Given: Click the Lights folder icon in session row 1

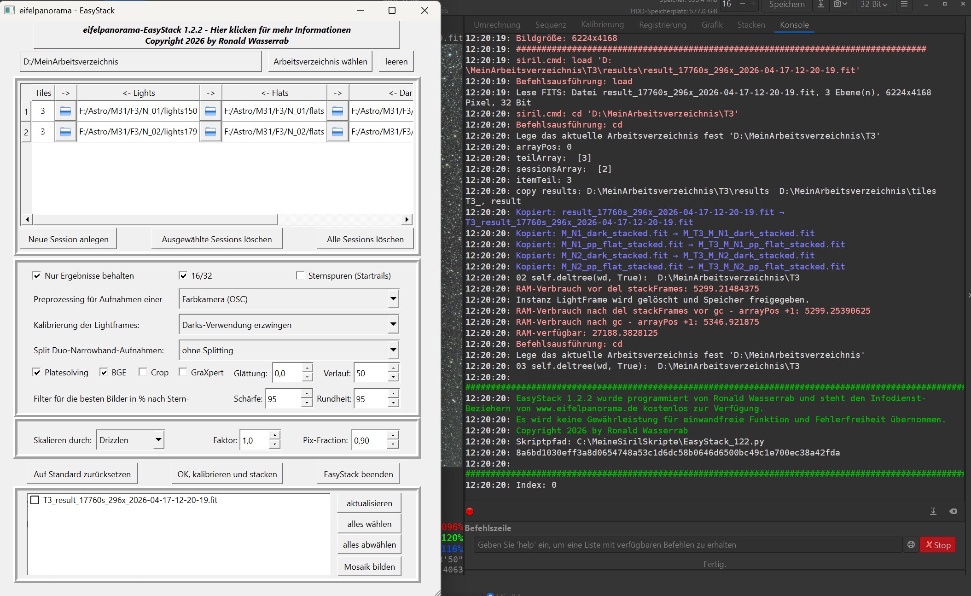Looking at the screenshot, I should click(65, 111).
